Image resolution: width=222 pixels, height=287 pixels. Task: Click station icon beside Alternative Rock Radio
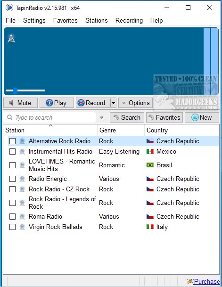(22, 141)
